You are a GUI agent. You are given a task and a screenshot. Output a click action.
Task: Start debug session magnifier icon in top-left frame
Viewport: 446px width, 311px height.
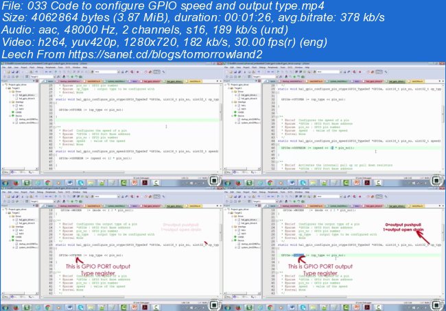point(132,72)
